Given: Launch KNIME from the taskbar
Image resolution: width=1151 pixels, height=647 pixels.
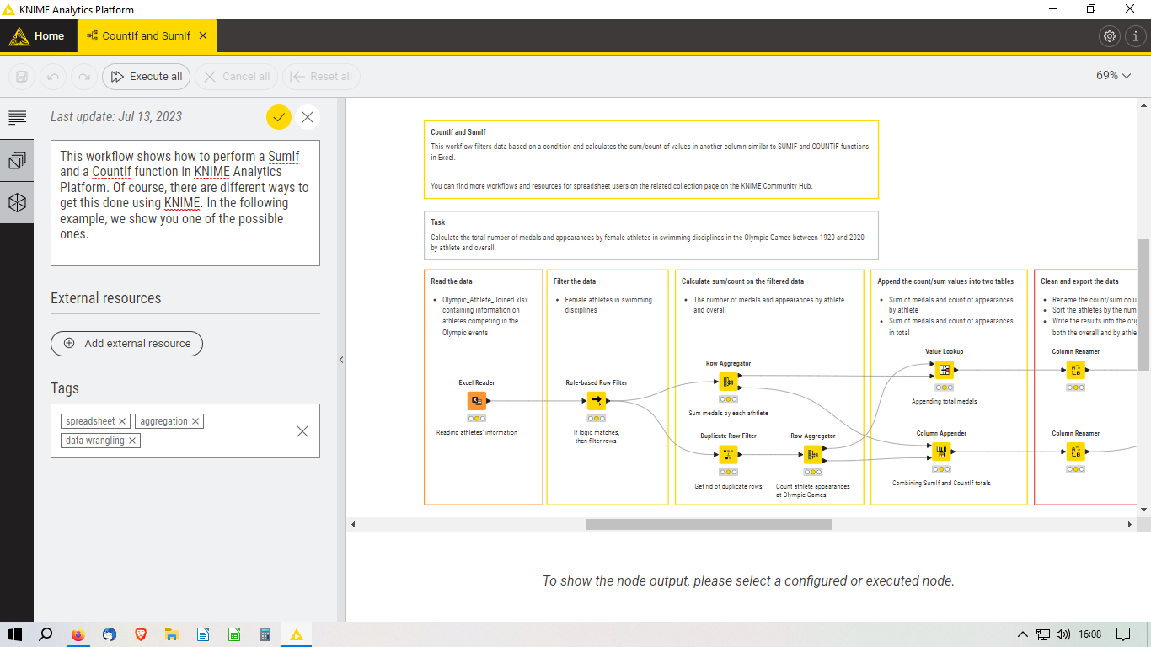Looking at the screenshot, I should click(x=296, y=634).
